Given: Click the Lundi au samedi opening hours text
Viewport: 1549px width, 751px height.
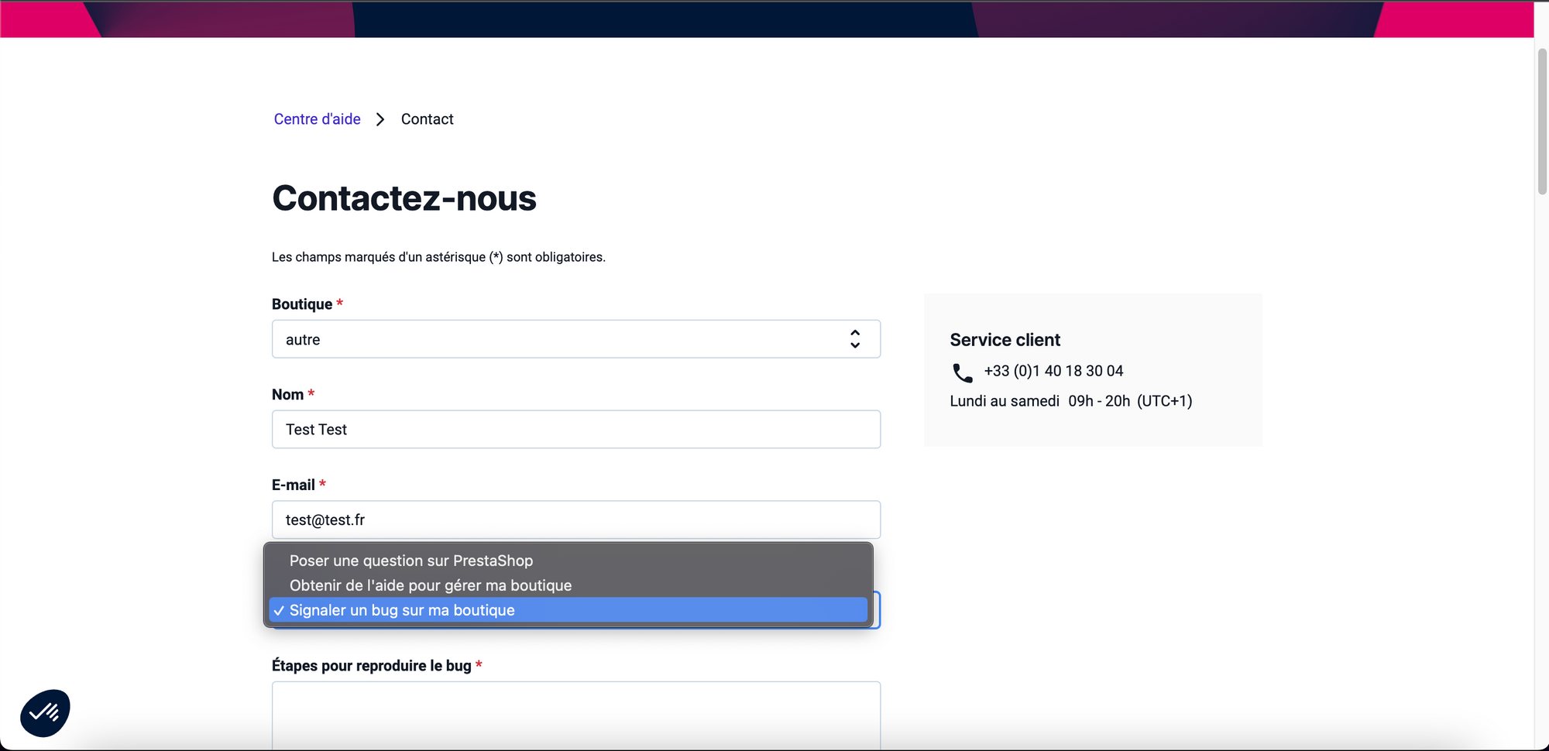Looking at the screenshot, I should coord(1071,401).
